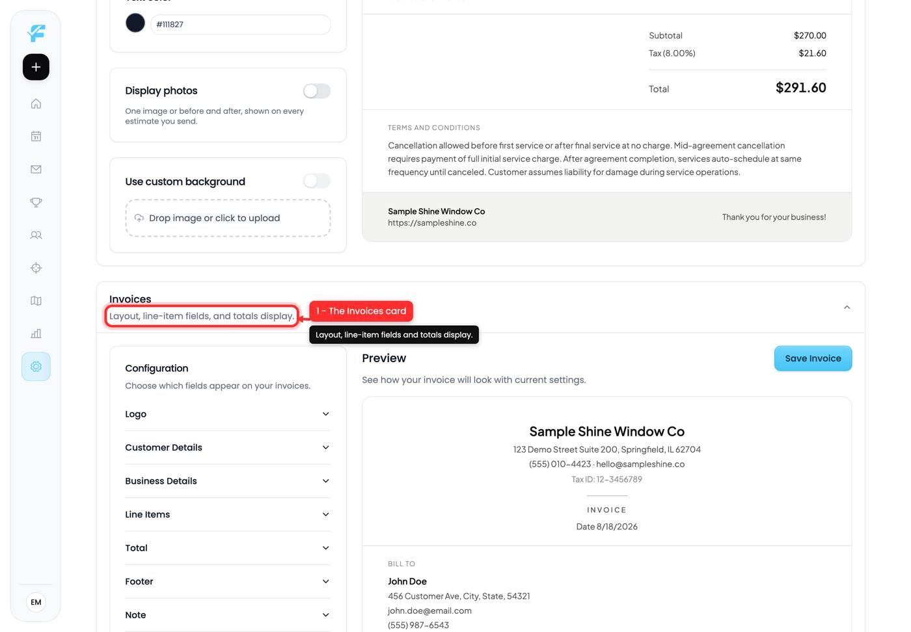Click the #111827 hex color field
This screenshot has height=632, width=911.
click(240, 25)
